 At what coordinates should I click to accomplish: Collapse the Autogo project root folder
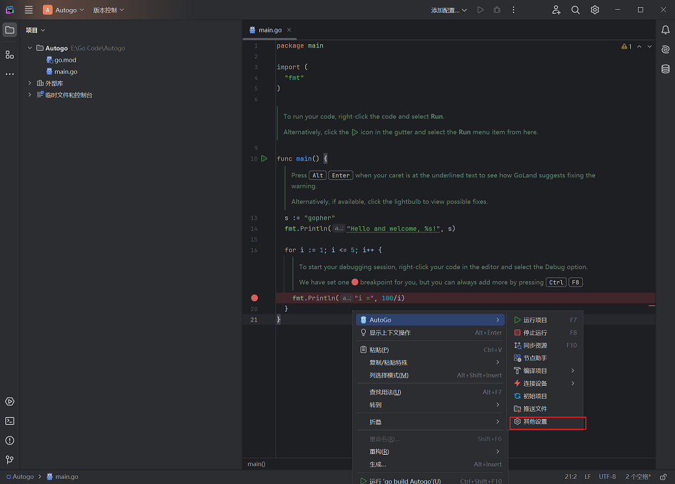pos(30,48)
